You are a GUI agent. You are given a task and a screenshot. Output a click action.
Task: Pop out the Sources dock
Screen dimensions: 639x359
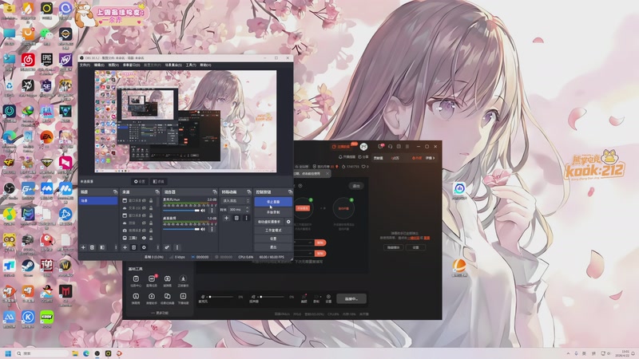(157, 192)
